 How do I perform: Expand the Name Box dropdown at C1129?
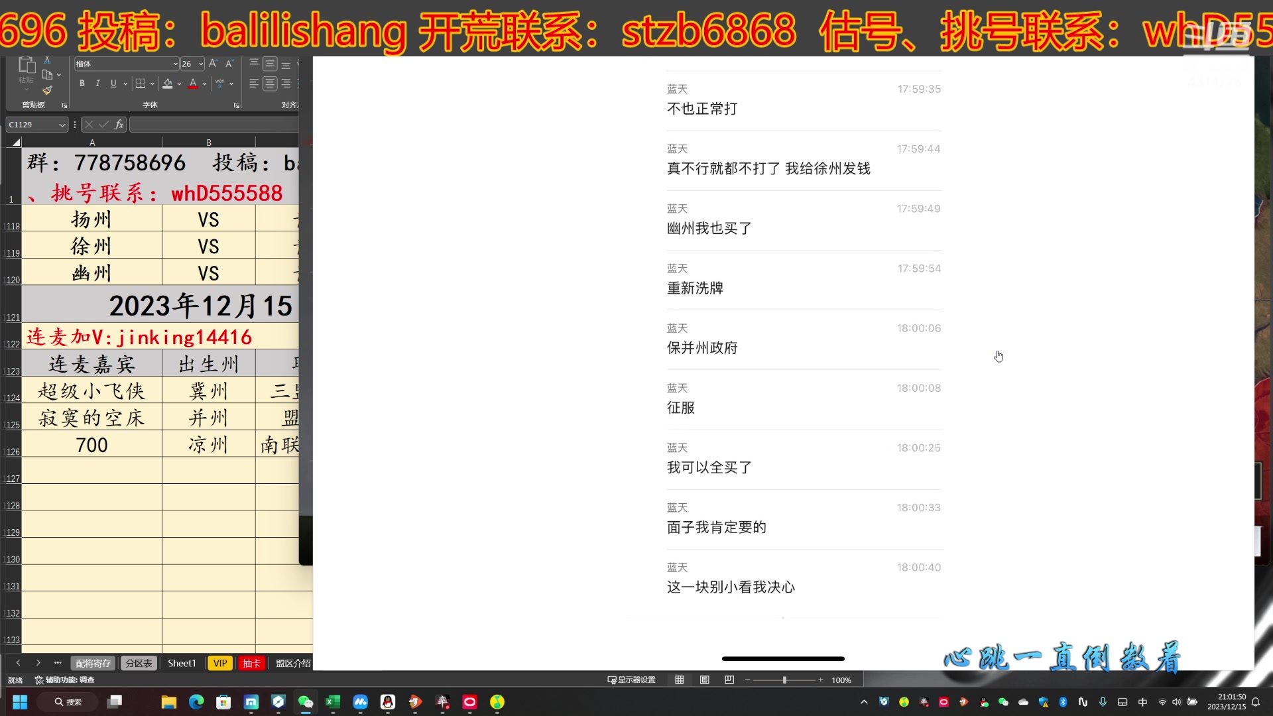click(x=62, y=125)
